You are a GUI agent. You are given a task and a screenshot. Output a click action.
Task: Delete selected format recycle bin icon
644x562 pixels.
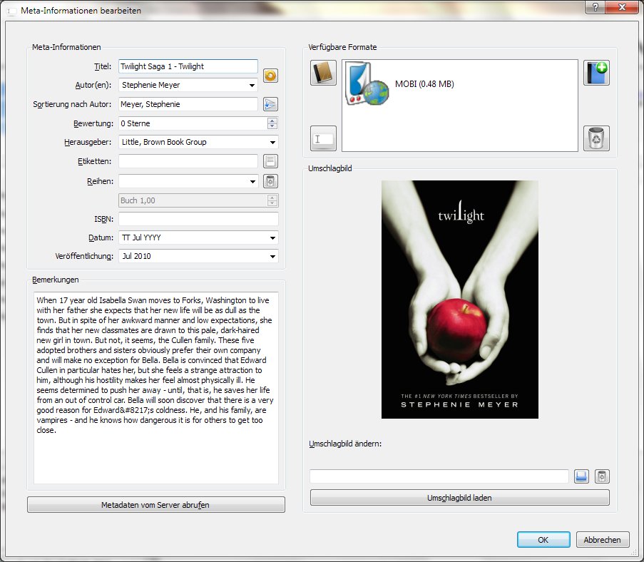[596, 138]
